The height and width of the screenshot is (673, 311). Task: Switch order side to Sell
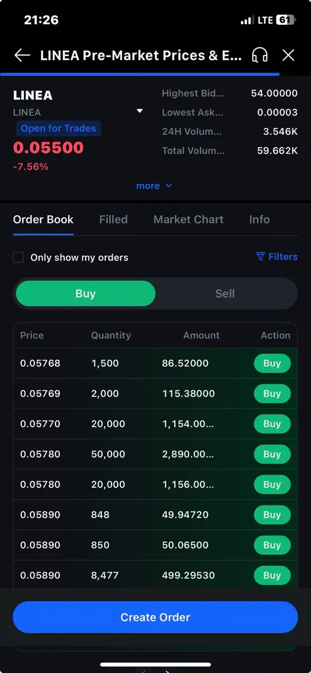click(225, 293)
